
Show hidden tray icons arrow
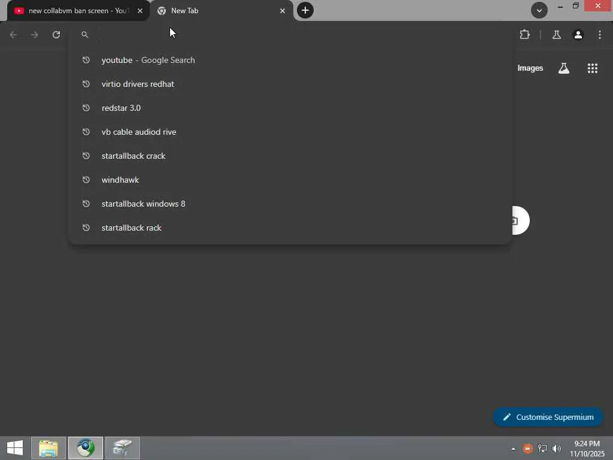[x=513, y=449]
